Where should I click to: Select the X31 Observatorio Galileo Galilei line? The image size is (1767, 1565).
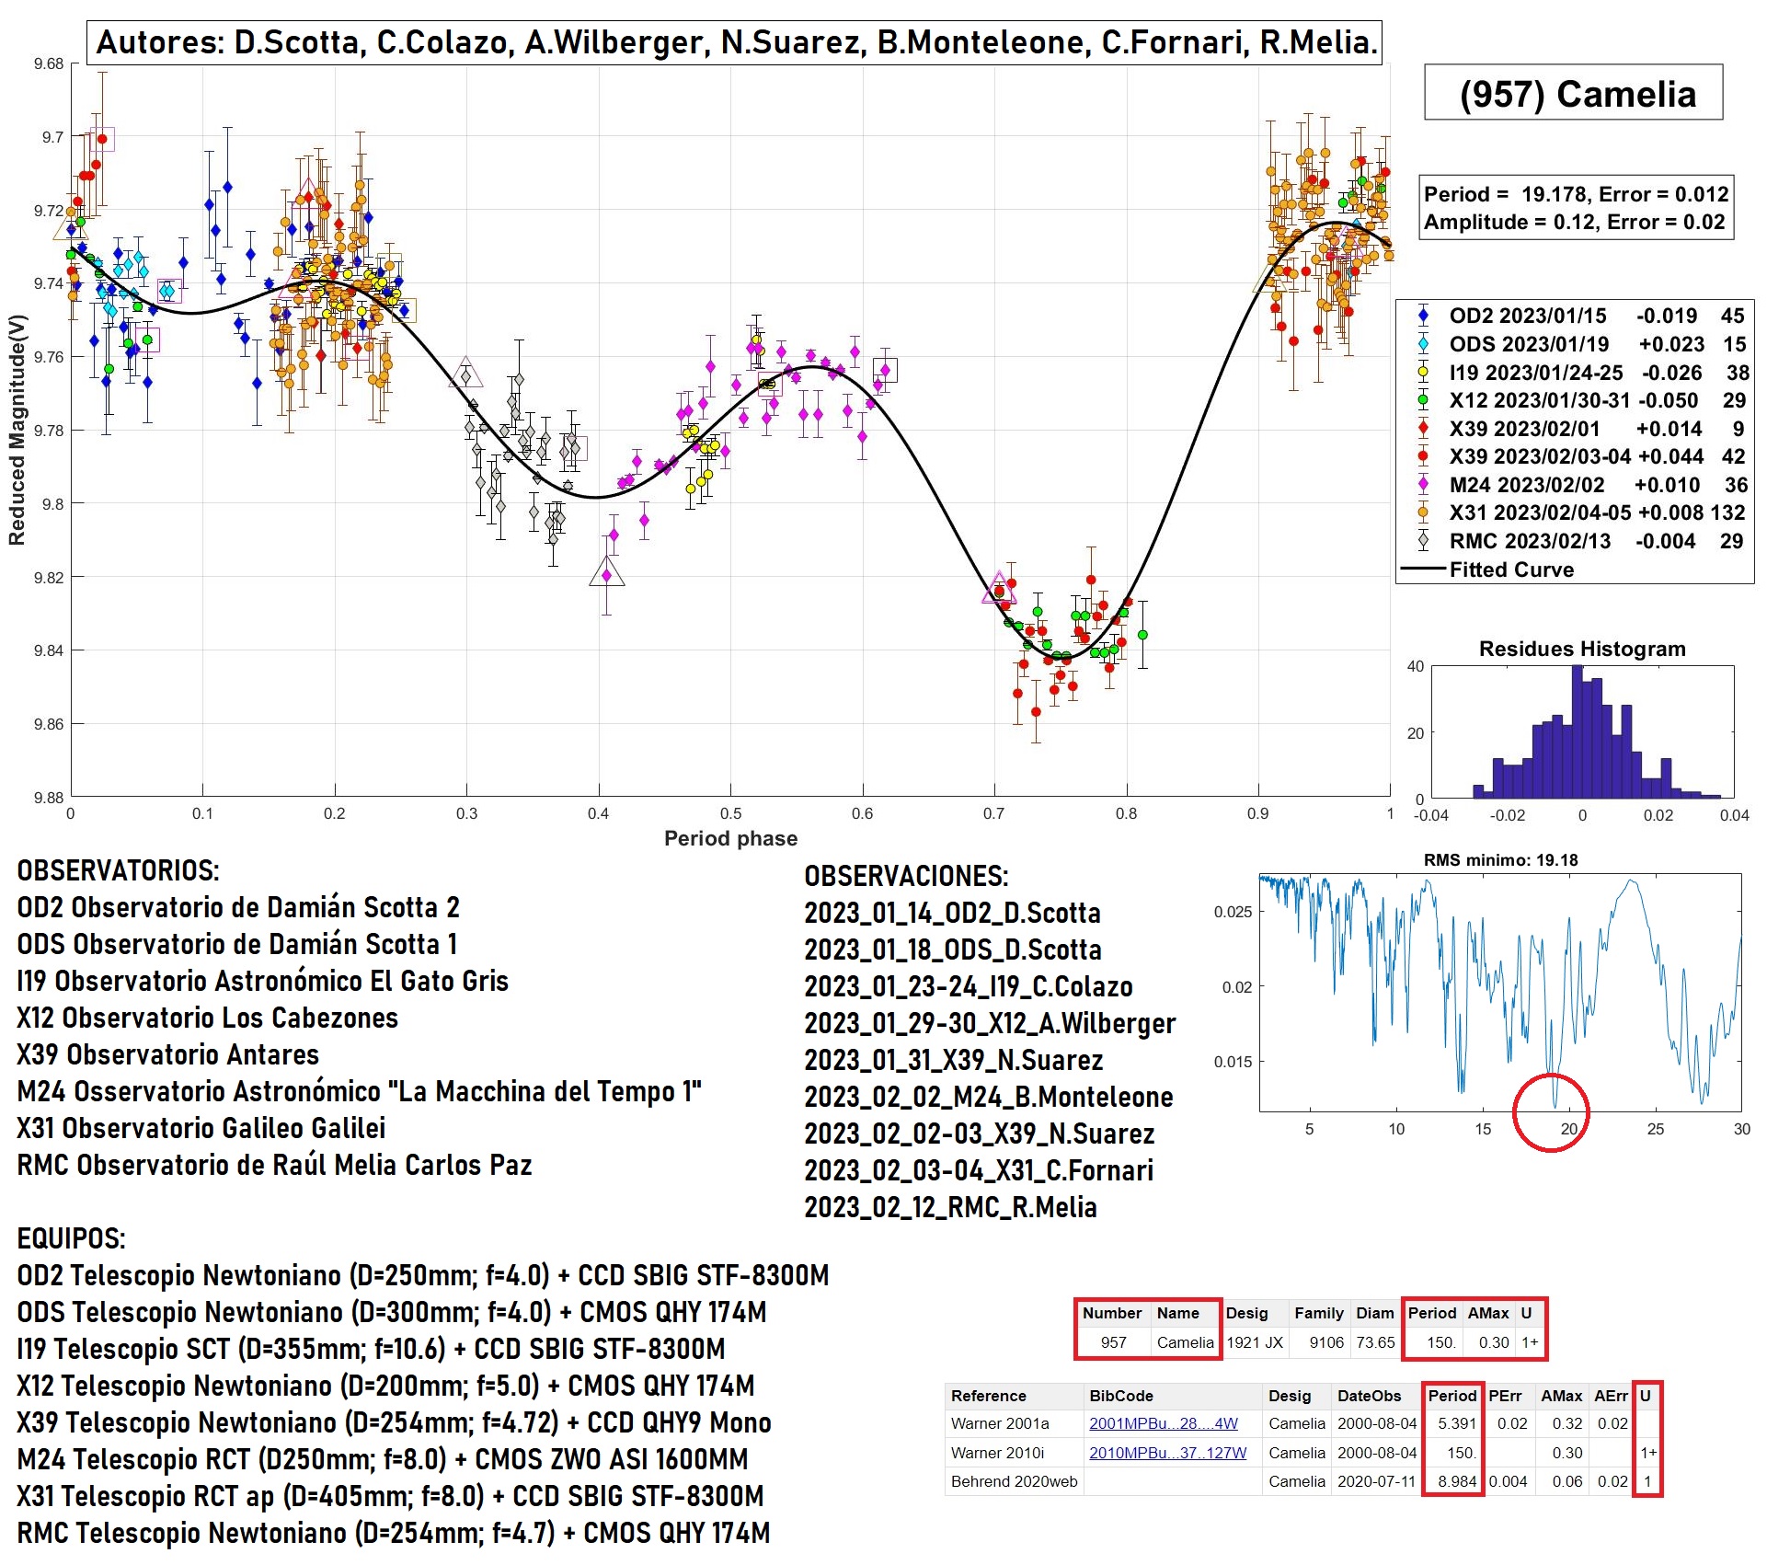click(201, 1128)
